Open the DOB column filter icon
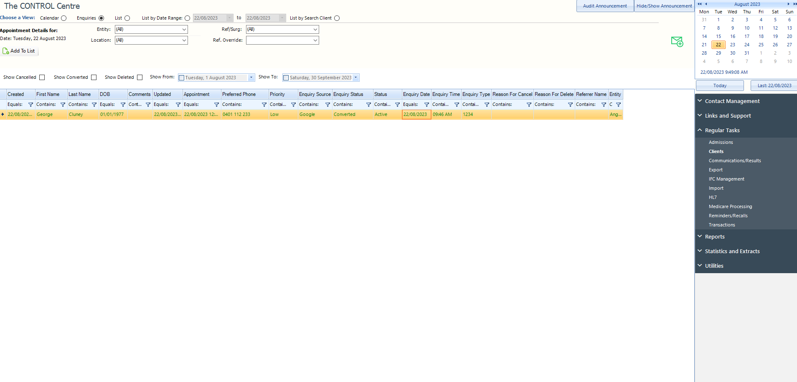 coord(123,105)
